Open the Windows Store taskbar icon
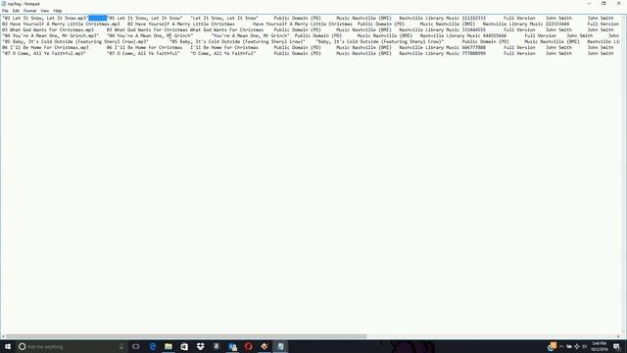627x353 pixels. [x=184, y=346]
